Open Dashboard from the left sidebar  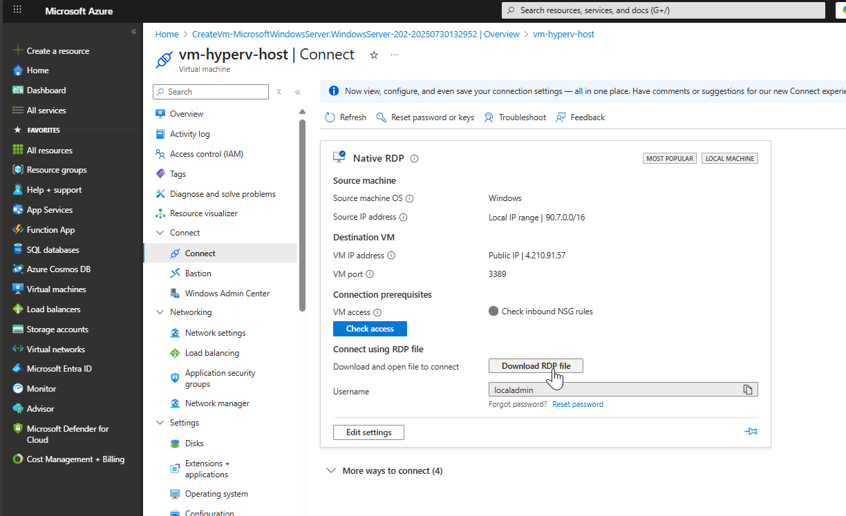[x=46, y=90]
